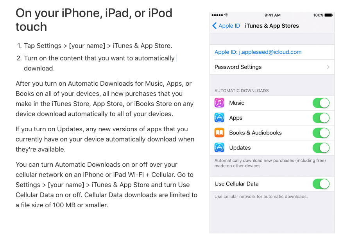The width and height of the screenshot is (351, 240).
Task: Select the Music row label
Action: (236, 103)
